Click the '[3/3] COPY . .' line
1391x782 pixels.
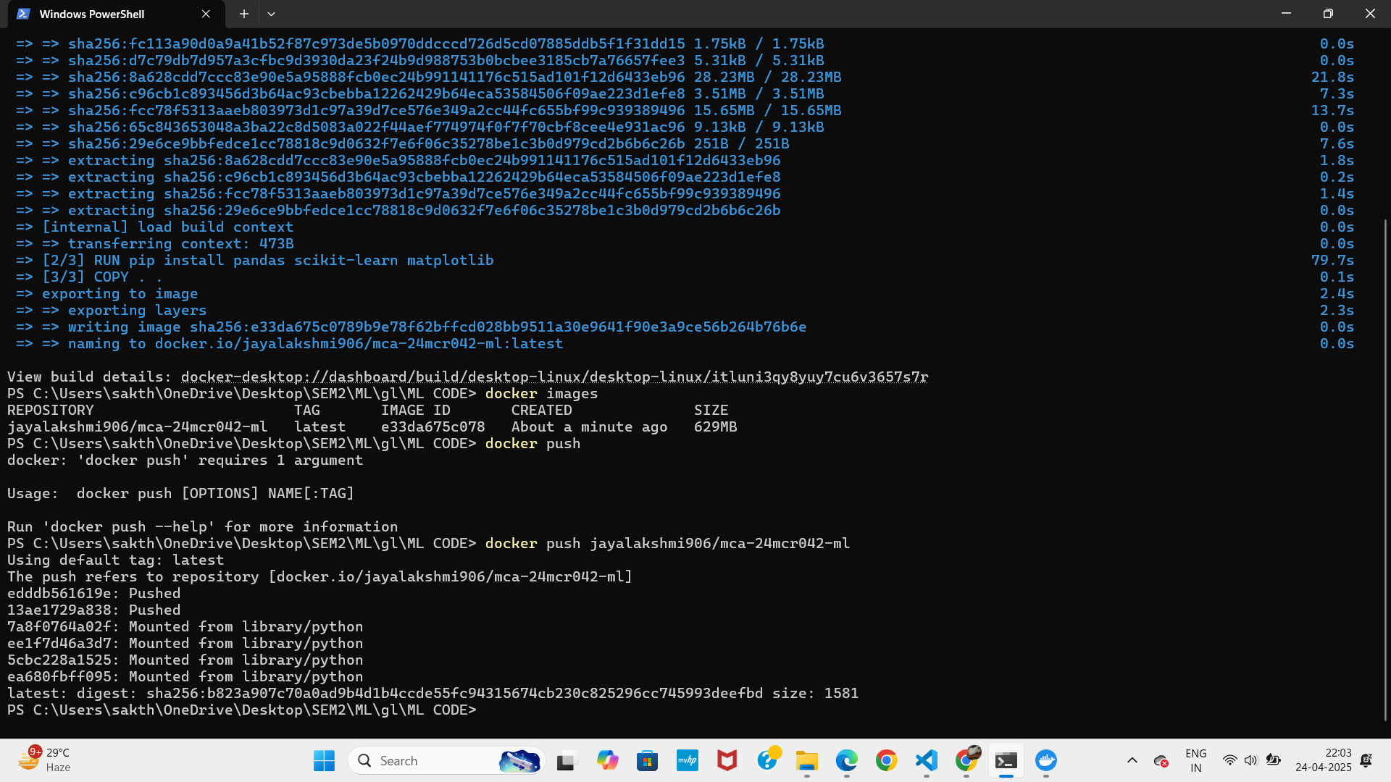pyautogui.click(x=89, y=277)
